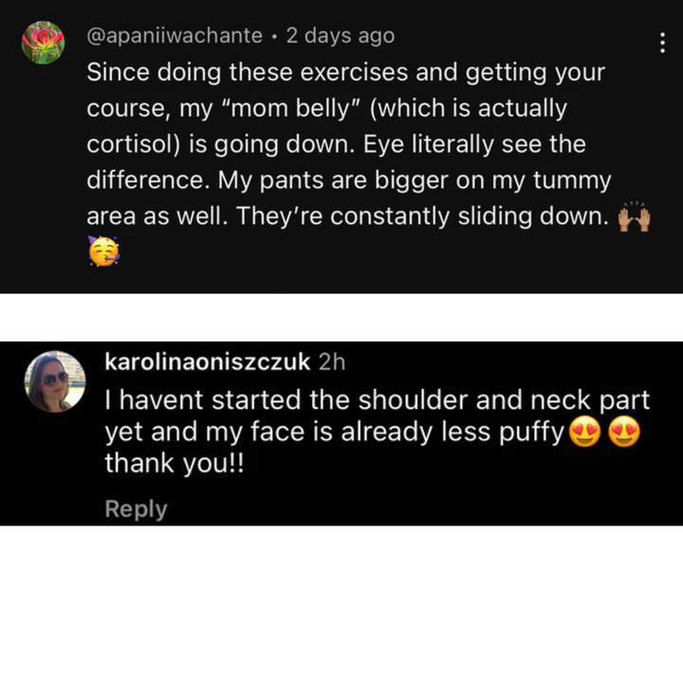Click the karolinaoniszczuk username

click(207, 361)
